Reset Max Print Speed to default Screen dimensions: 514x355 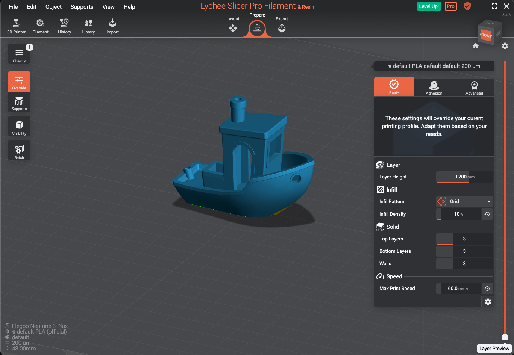(487, 289)
